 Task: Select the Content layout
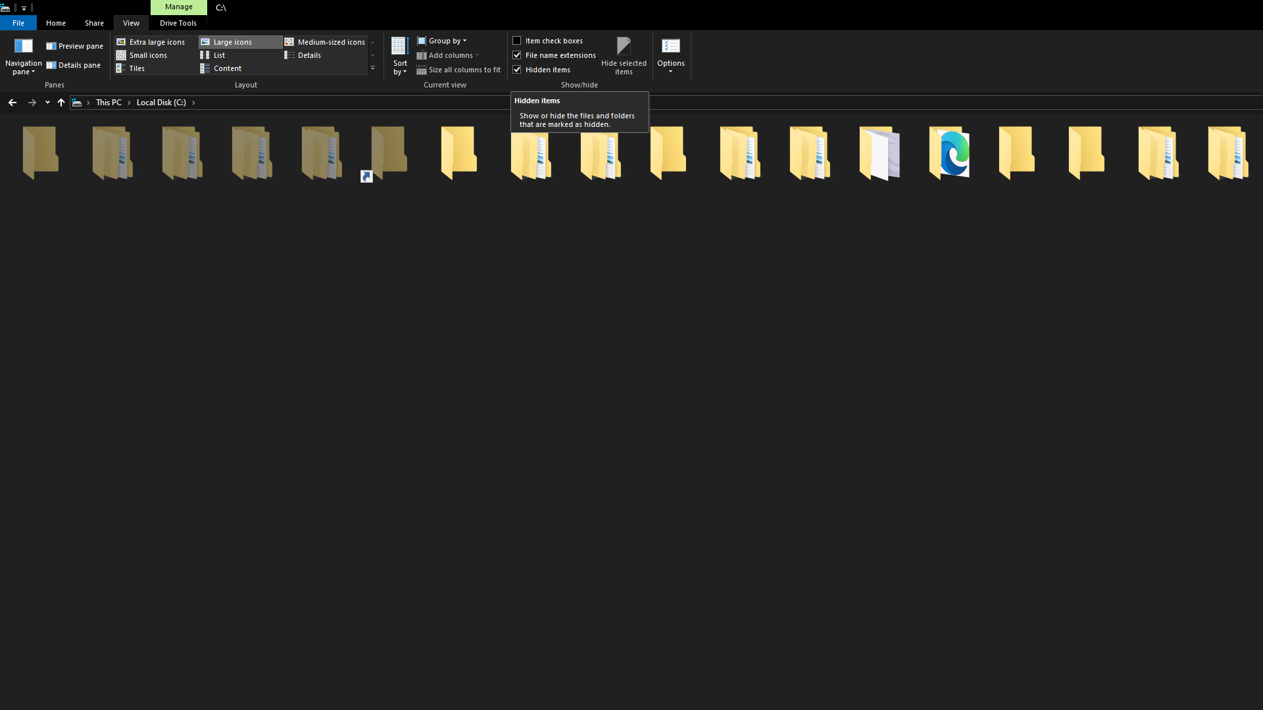tap(240, 68)
